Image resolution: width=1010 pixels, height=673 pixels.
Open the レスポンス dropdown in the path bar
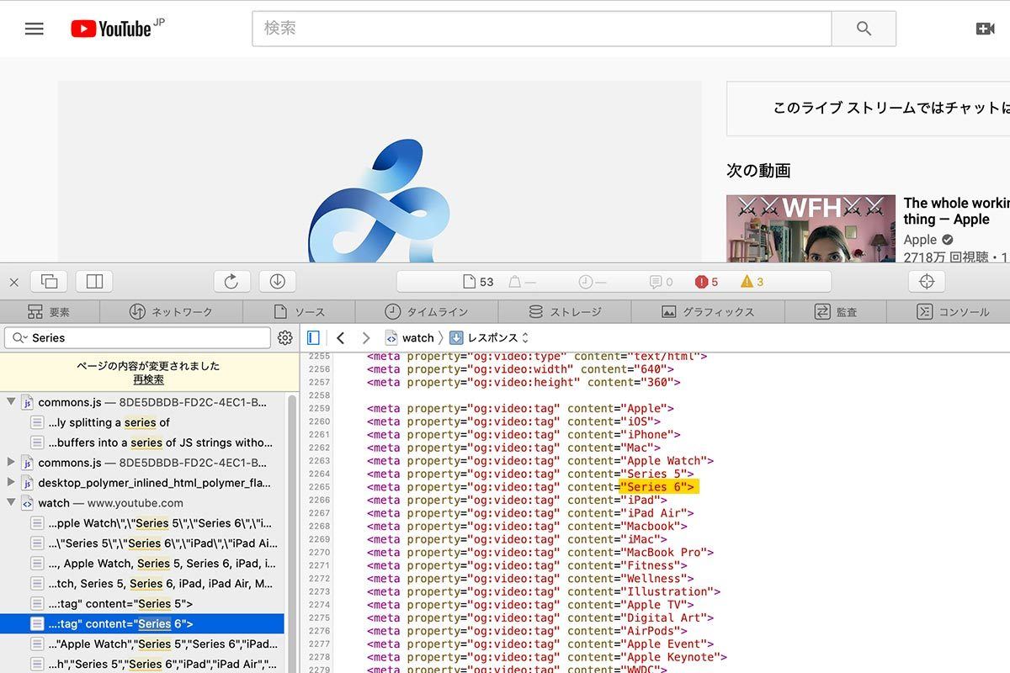point(489,337)
